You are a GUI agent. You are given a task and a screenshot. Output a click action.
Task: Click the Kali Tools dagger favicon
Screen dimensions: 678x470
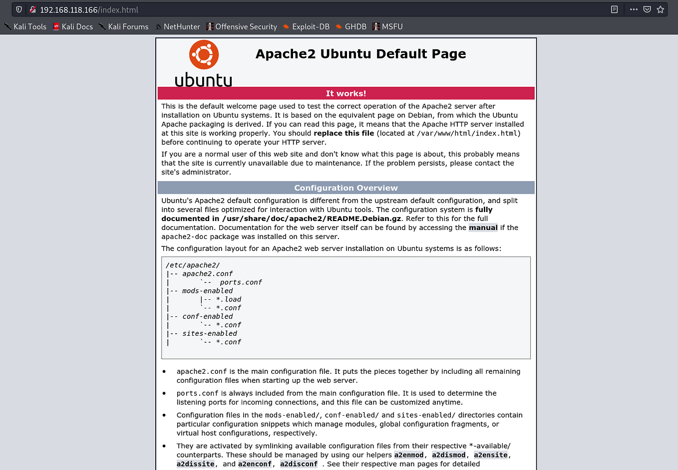point(7,26)
